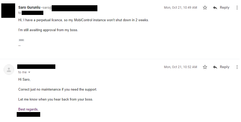Open more options for the 10:49 AM message
The image size is (241, 122).
pos(237,8)
